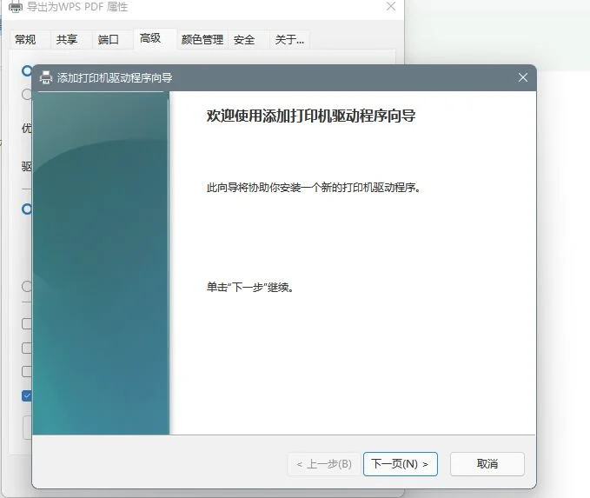
Task: Click the 高级 tab
Action: (150, 38)
